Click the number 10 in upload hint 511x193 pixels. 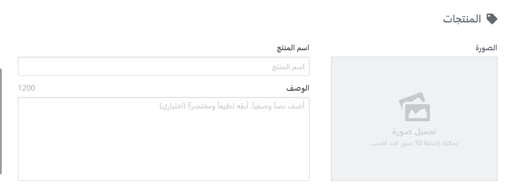418,143
